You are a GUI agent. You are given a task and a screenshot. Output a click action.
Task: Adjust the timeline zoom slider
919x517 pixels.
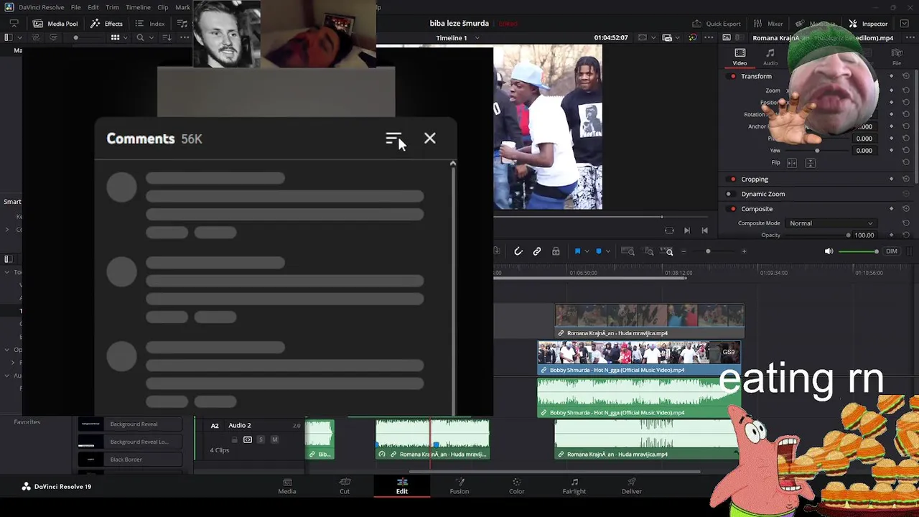pos(708,251)
